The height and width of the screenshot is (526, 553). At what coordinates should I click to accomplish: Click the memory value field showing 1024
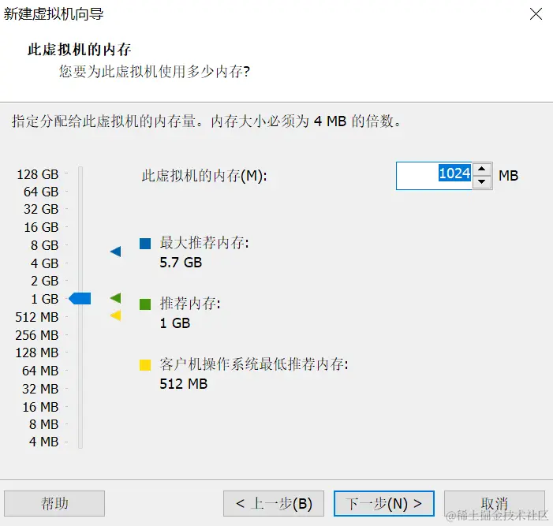pyautogui.click(x=434, y=176)
